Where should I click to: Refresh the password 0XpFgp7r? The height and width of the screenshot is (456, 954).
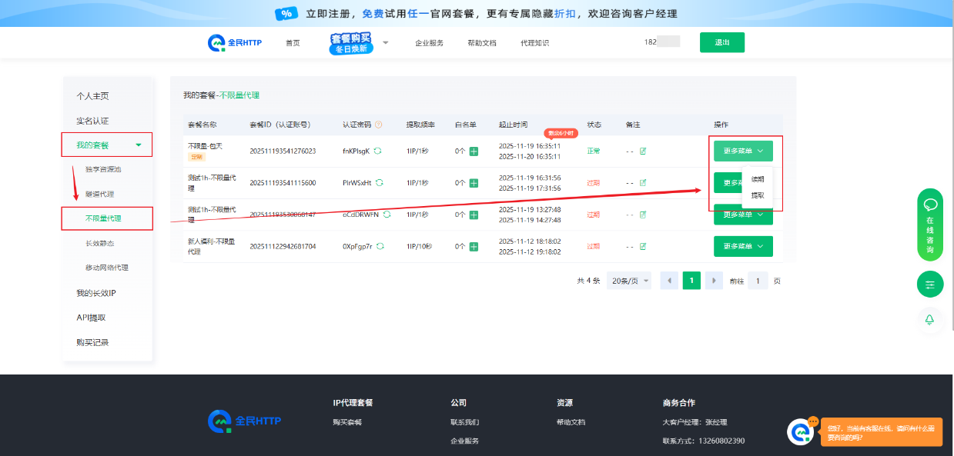380,247
